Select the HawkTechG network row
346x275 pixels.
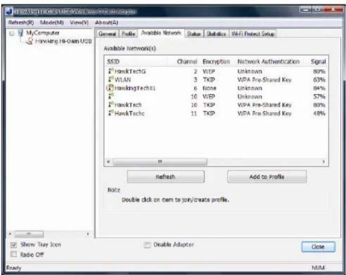[217, 71]
